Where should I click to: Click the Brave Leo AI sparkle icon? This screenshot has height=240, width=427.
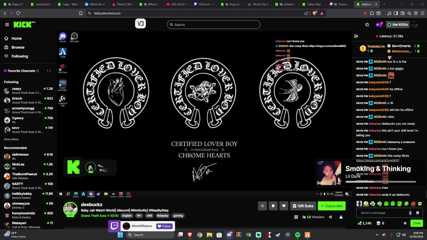[409, 13]
